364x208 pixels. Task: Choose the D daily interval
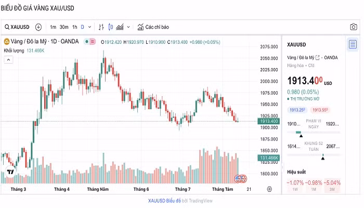click(x=82, y=27)
